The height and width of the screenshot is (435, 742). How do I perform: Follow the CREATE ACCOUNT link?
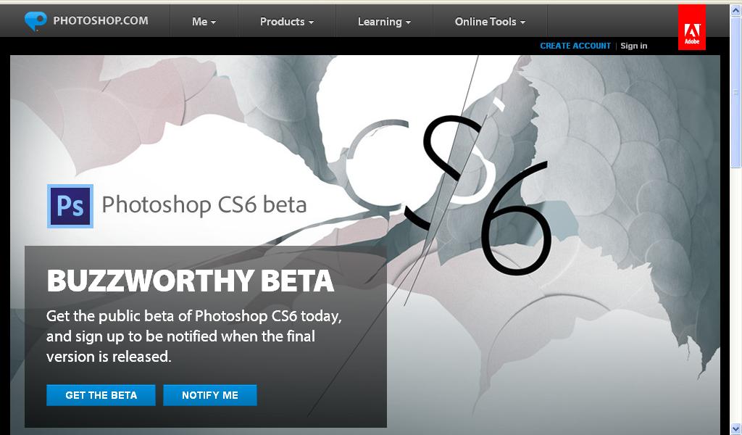pos(575,46)
